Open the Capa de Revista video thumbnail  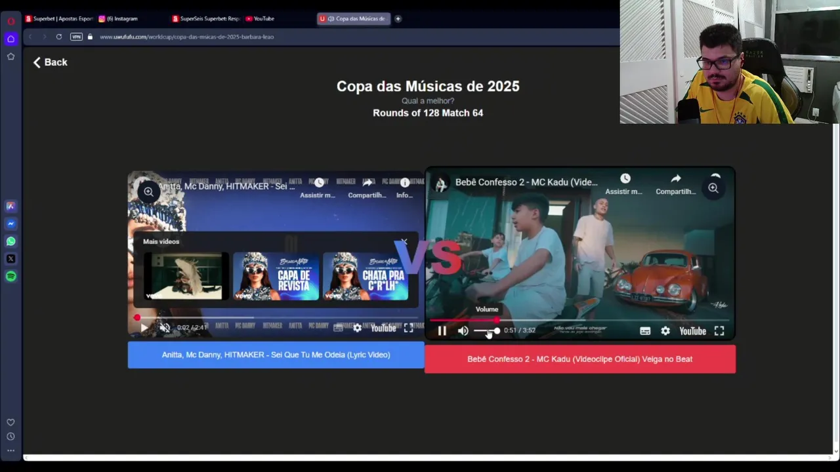pyautogui.click(x=276, y=276)
